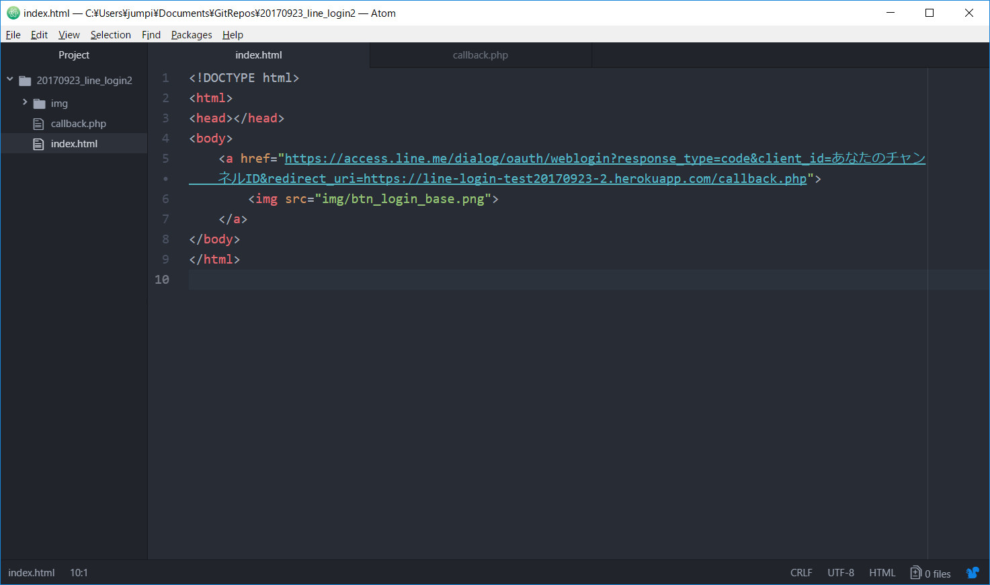Click the href attribute name
990x585 pixels.
(255, 159)
